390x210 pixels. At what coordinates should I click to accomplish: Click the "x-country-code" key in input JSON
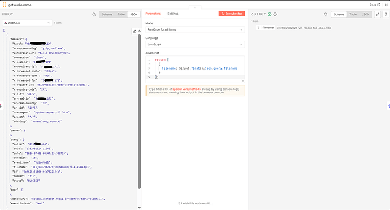(x=24, y=89)
